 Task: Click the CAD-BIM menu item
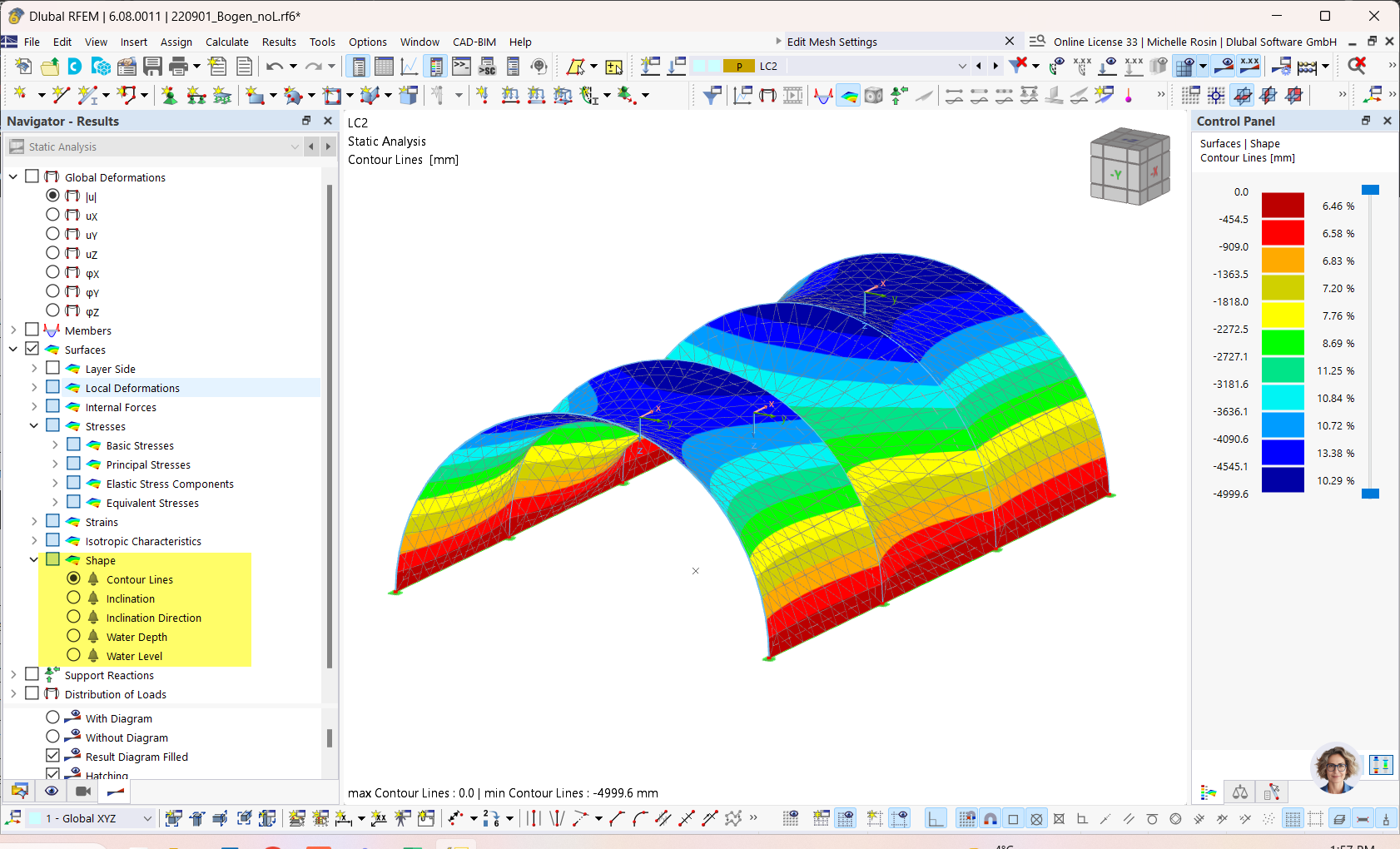pyautogui.click(x=474, y=42)
